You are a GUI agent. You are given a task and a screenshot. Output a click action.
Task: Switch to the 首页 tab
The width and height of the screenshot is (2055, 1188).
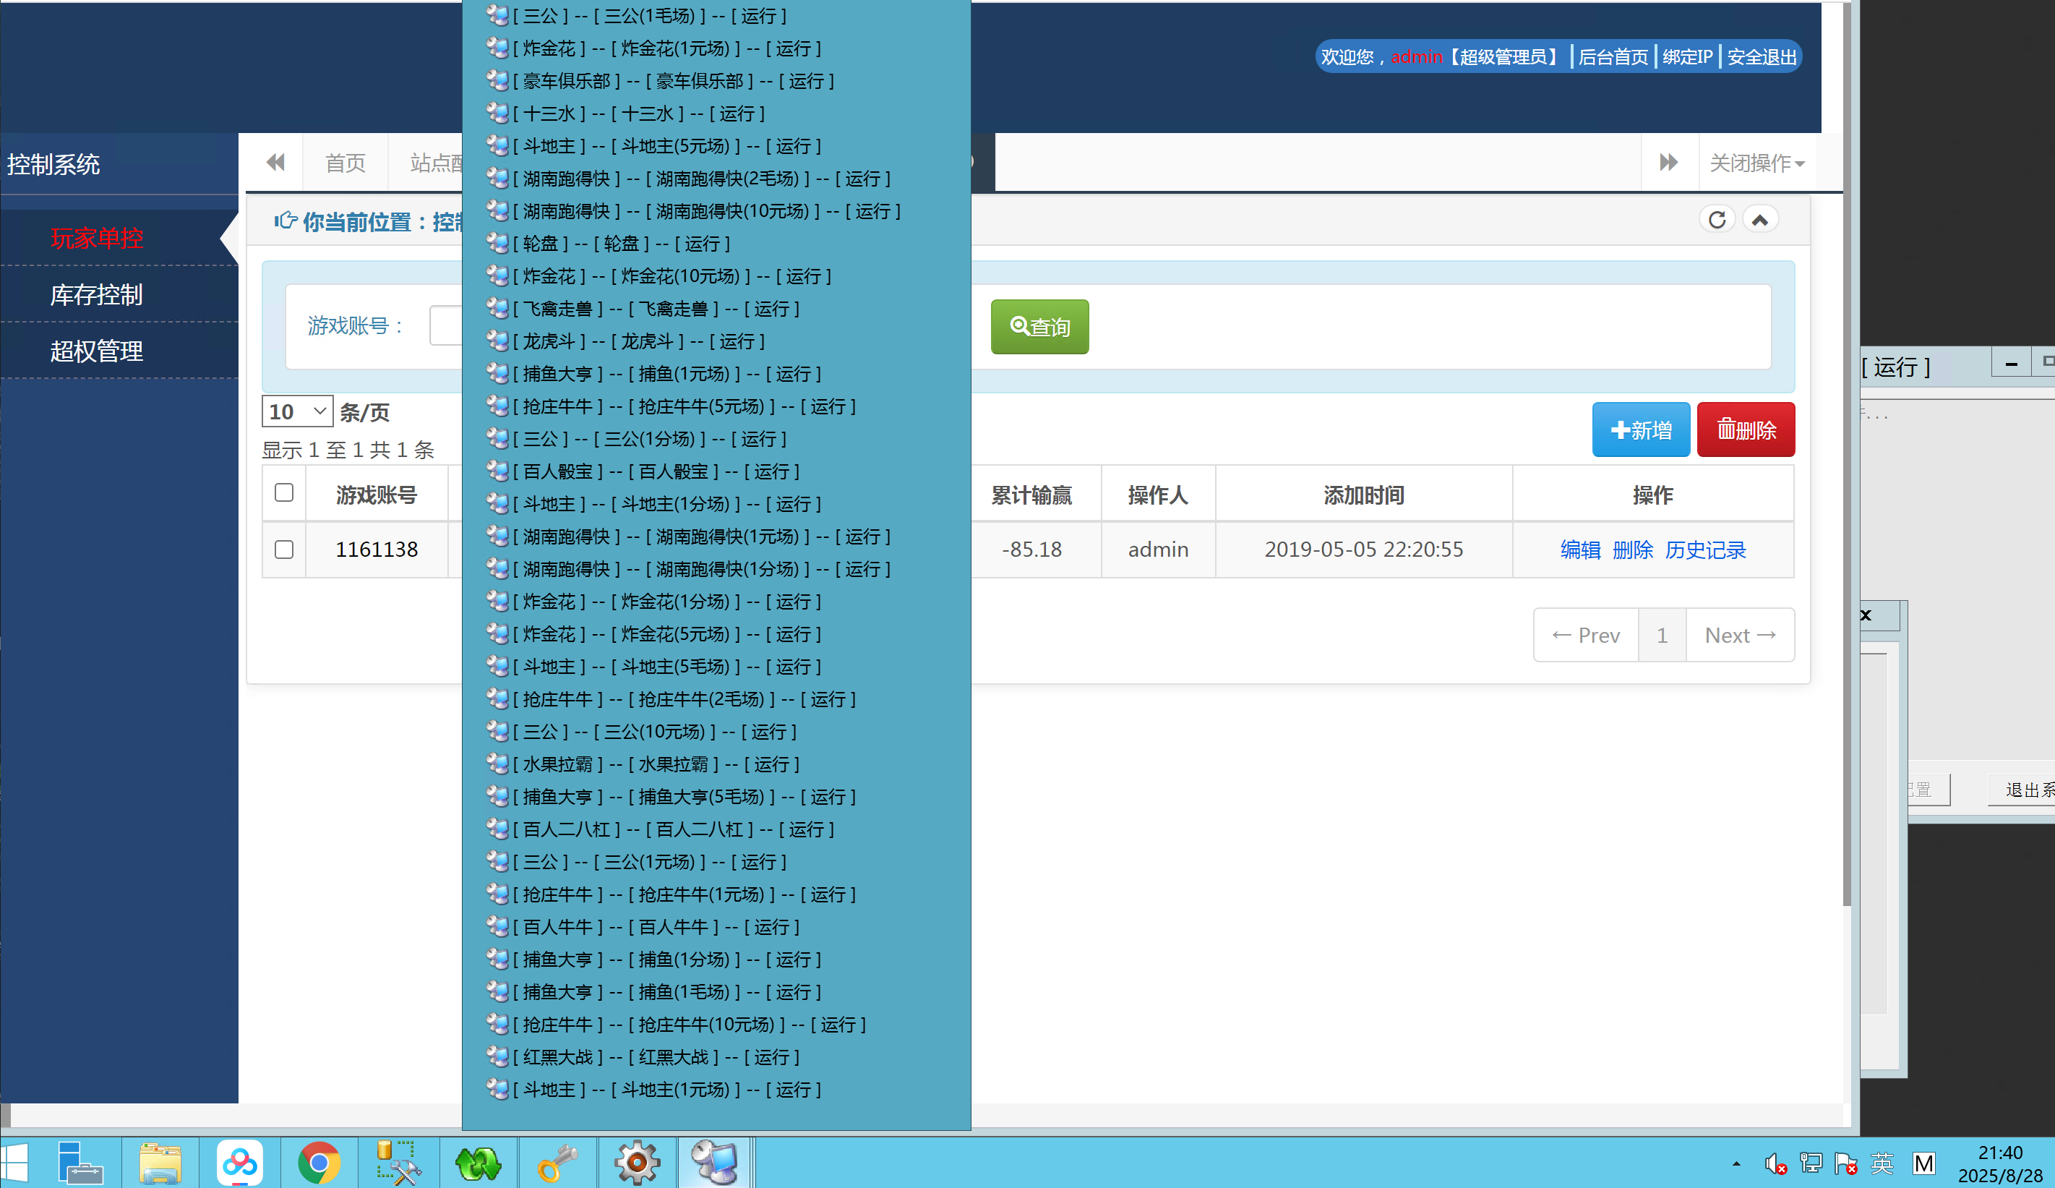pyautogui.click(x=345, y=163)
